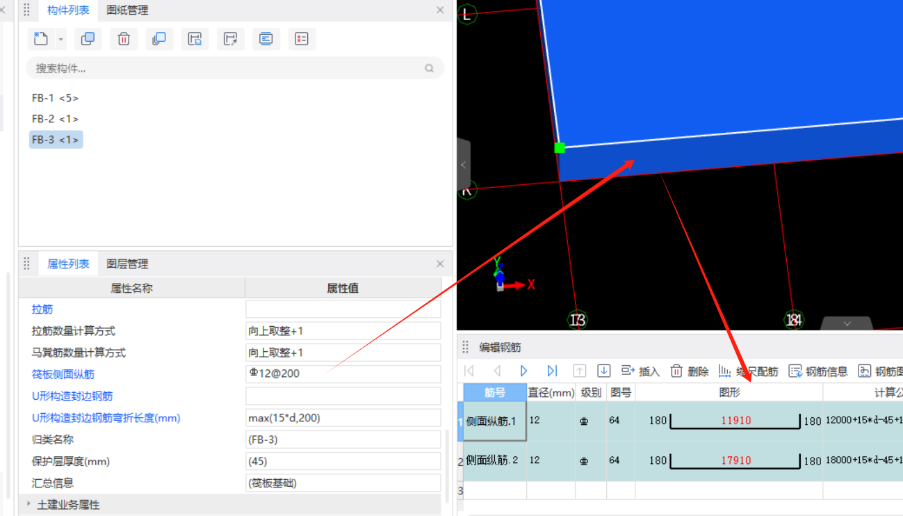Image resolution: width=903 pixels, height=516 pixels.
Task: Open the new component dropdown arrow
Action: (x=60, y=40)
